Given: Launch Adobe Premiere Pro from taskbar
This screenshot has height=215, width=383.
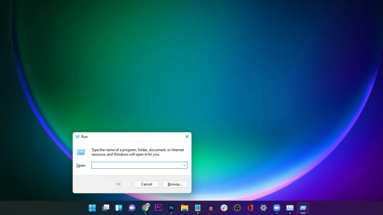Looking at the screenshot, I should 158,208.
